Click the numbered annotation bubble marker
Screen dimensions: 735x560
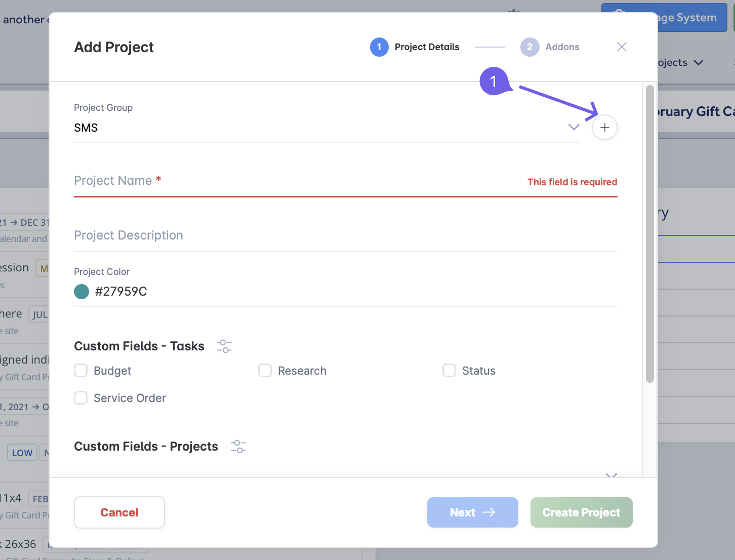point(494,82)
